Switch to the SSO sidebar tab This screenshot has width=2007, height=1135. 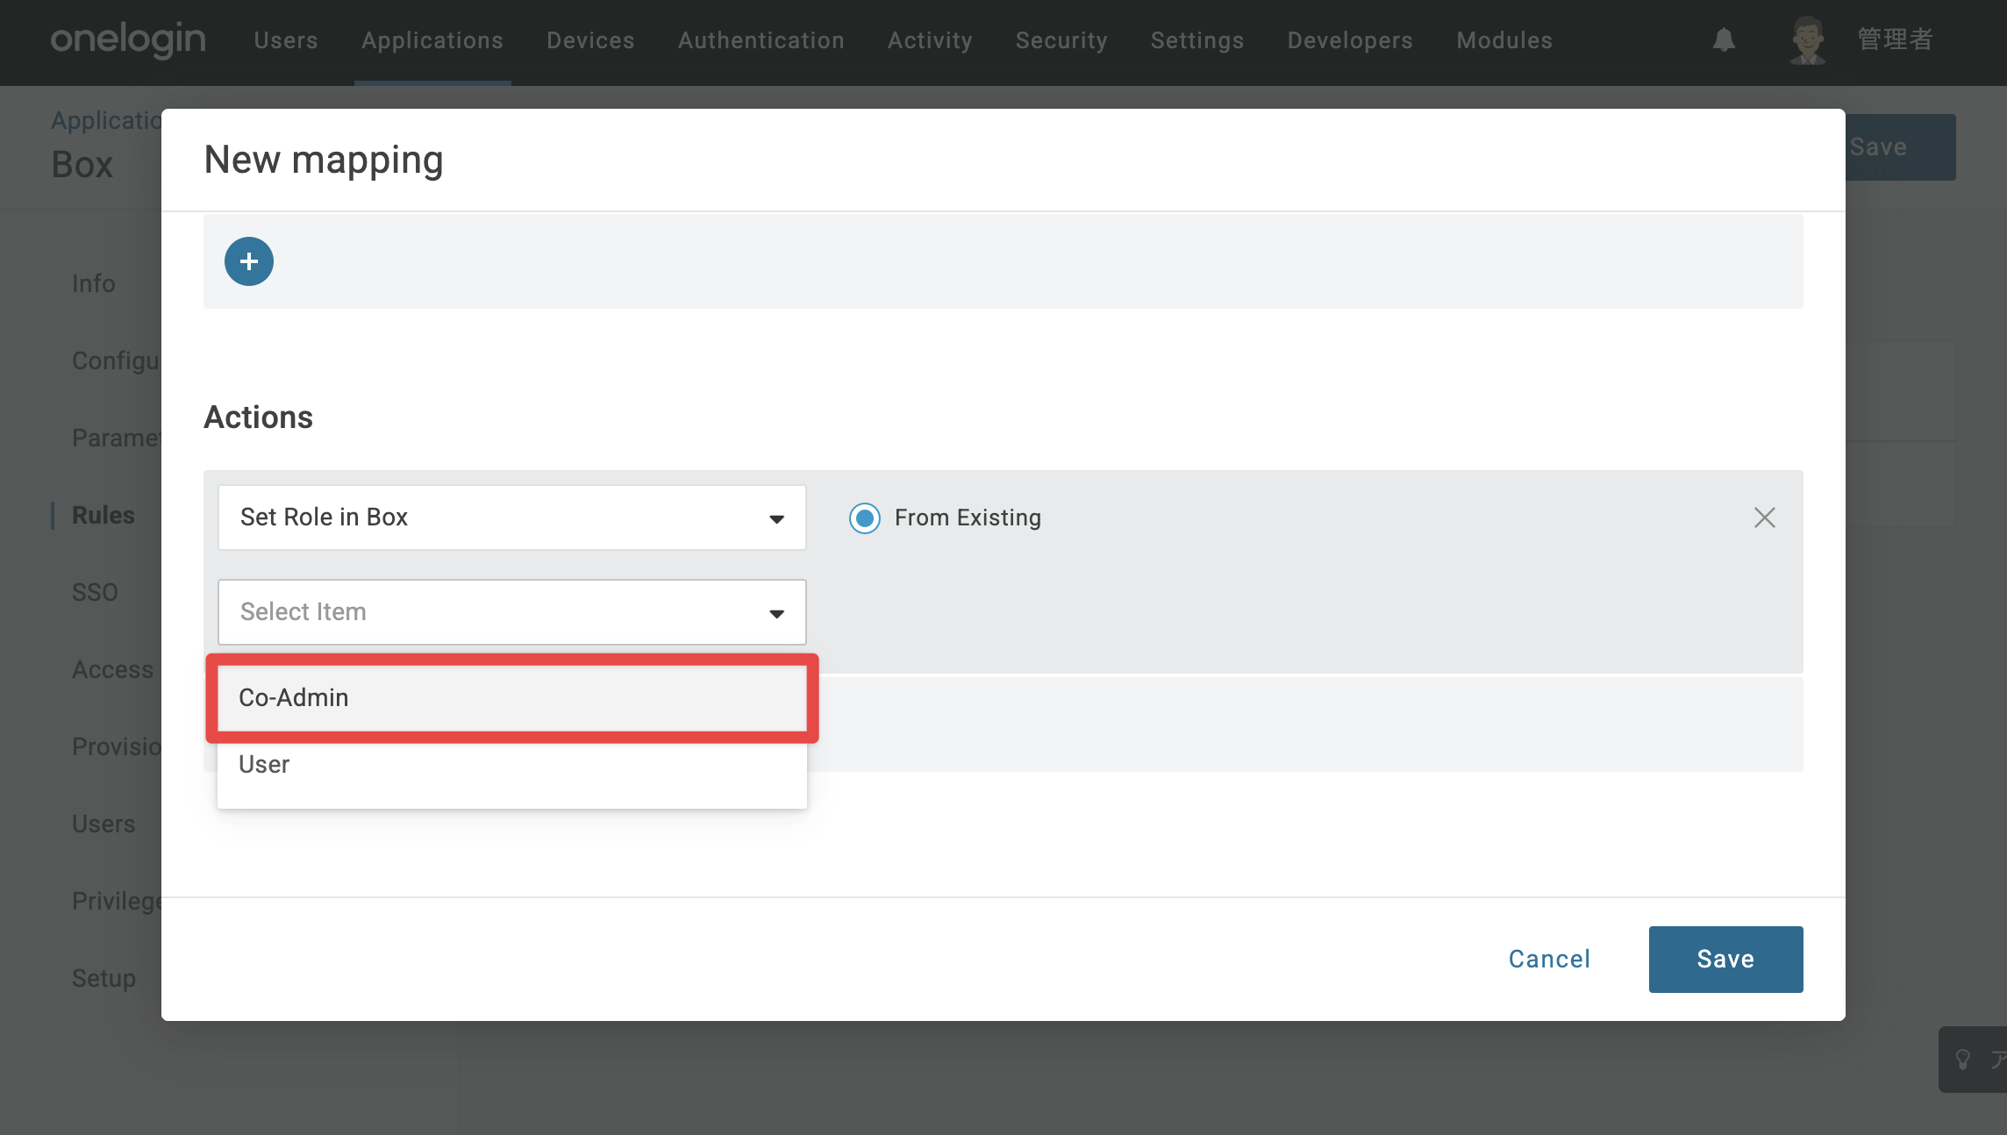[95, 593]
